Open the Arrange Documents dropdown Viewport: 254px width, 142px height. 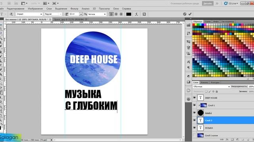point(46,3)
